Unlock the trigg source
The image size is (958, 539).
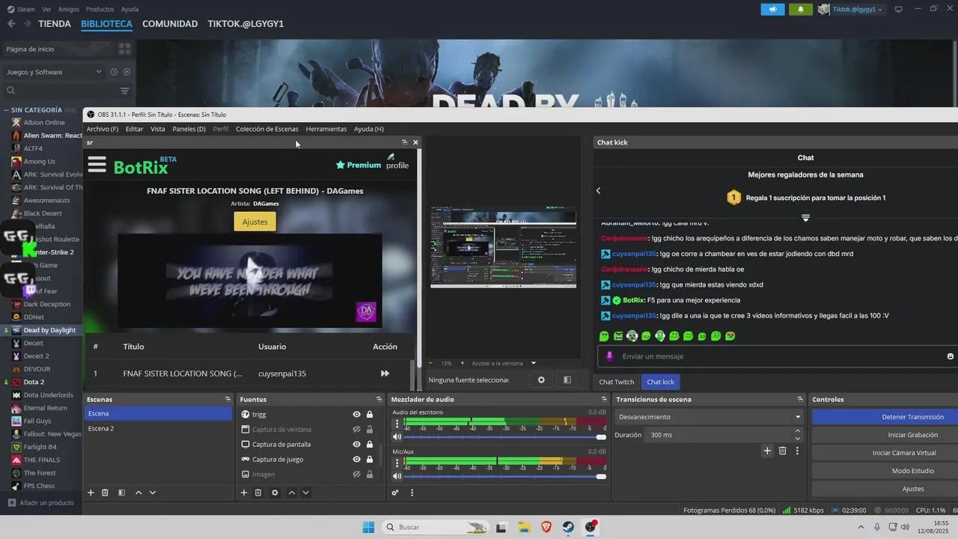coord(370,414)
